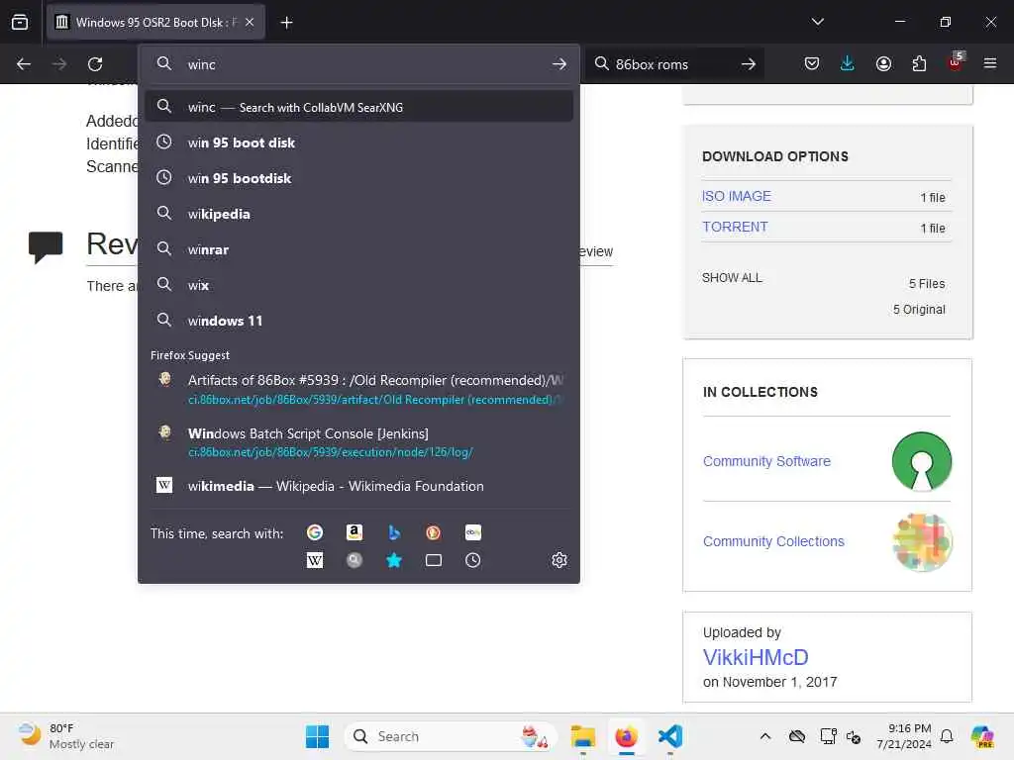1014x760 pixels.
Task: Click the Firefox taskbar icon
Action: click(626, 736)
